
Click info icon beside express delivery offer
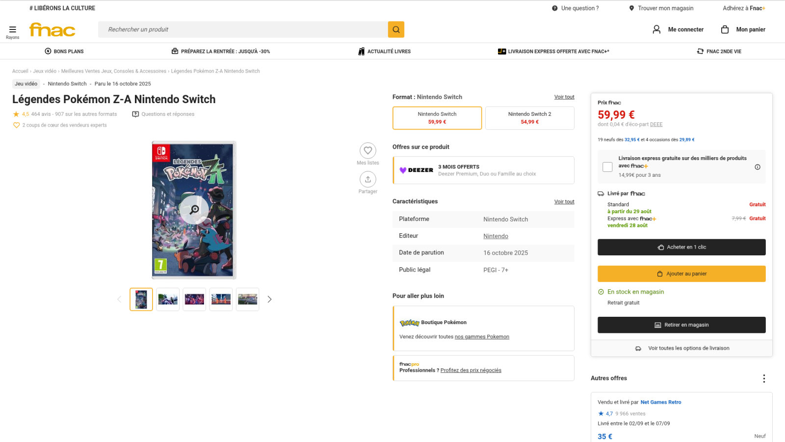[758, 167]
